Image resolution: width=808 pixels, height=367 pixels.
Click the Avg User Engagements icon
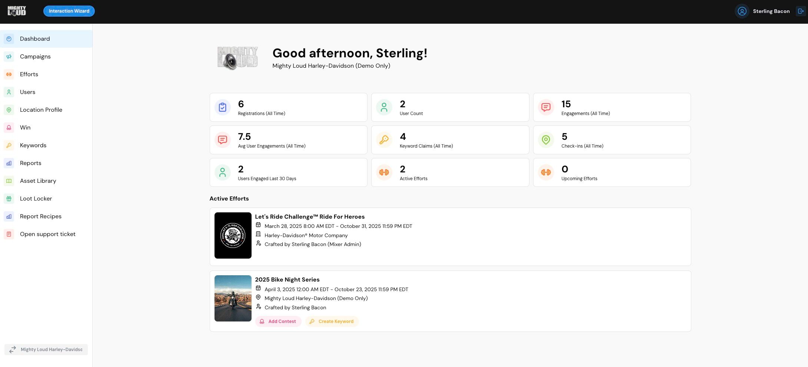[x=223, y=140]
